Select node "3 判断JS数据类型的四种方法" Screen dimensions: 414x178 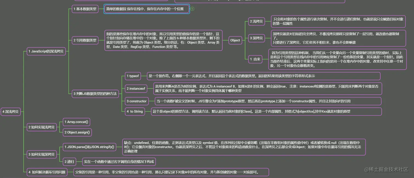click(x=95, y=93)
